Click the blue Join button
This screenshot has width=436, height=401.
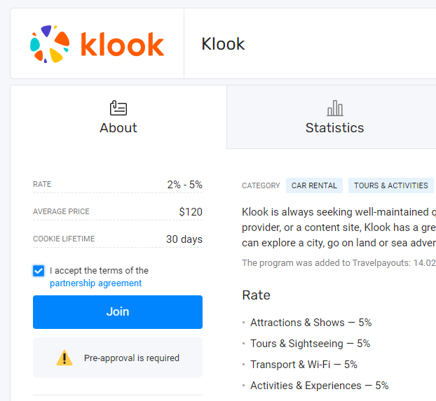118,312
